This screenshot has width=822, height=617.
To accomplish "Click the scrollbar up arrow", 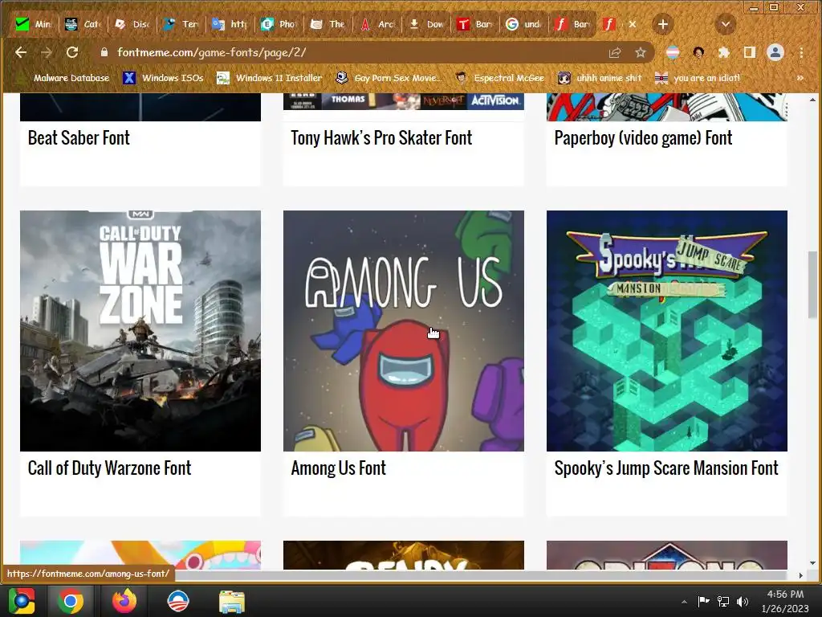I will pos(812,99).
